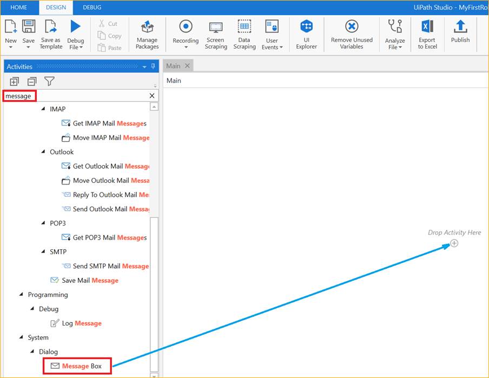This screenshot has height=378, width=489.
Task: Collapse the Outlook tree node
Action: point(44,152)
